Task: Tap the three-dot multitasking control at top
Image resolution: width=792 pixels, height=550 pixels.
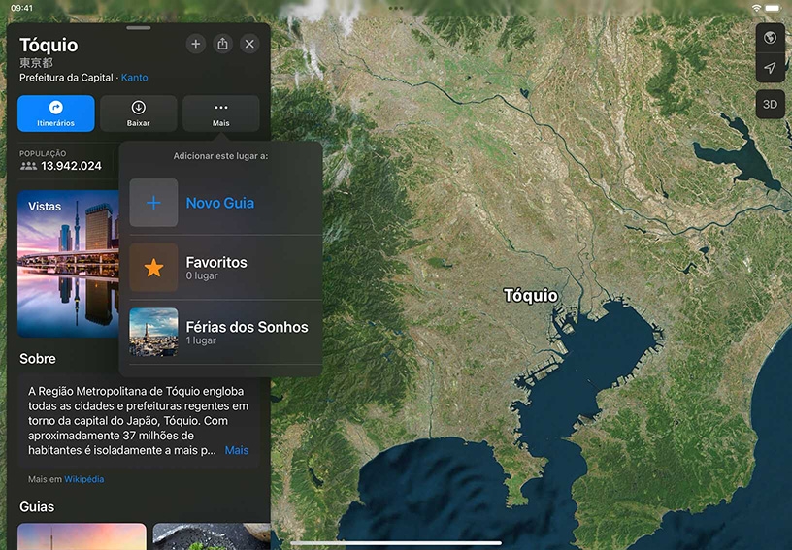Action: pos(396,8)
